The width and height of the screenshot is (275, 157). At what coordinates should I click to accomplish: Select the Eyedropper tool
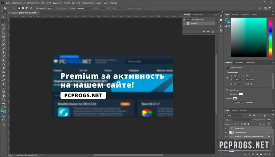3,41
